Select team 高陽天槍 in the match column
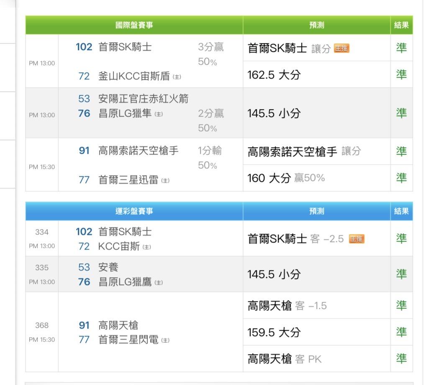Image resolution: width=428 pixels, height=385 pixels. click(x=118, y=325)
